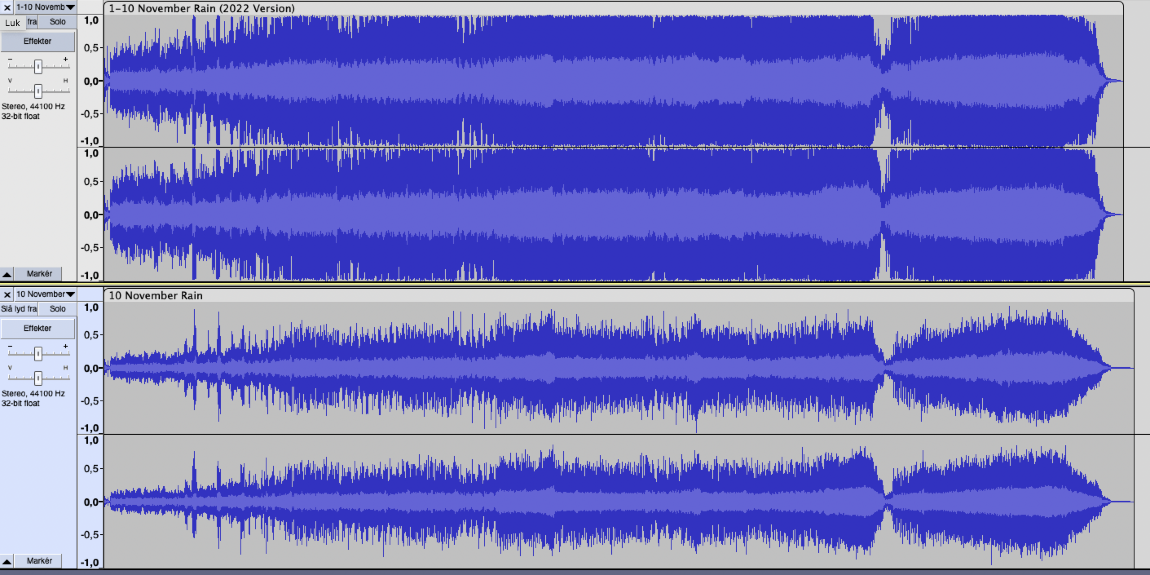Viewport: 1150px width, 575px height.
Task: Click 'Stereo, 44100 Hz' info on 2022 Version track
Action: click(33, 106)
